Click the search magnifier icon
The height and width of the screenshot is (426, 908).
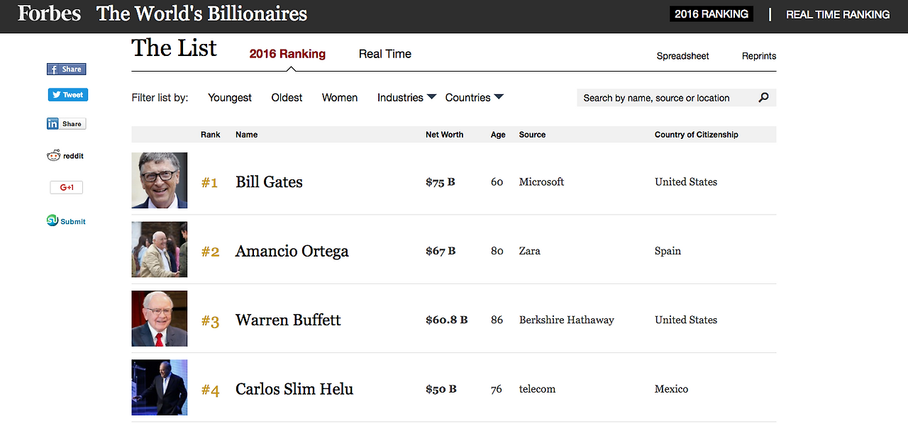click(x=763, y=98)
